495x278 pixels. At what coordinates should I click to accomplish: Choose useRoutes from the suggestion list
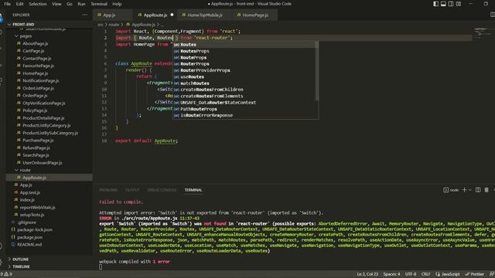244,76
